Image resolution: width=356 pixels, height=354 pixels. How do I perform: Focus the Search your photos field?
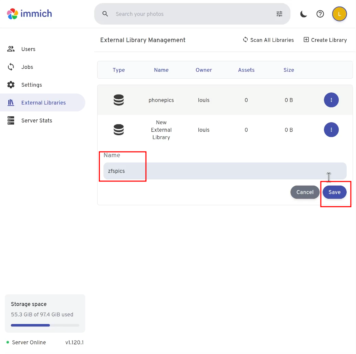click(x=192, y=14)
